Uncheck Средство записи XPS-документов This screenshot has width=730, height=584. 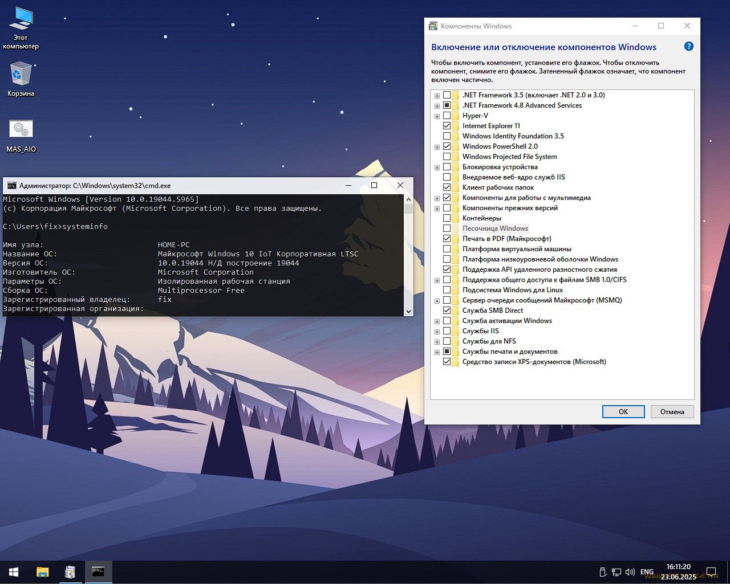(447, 362)
